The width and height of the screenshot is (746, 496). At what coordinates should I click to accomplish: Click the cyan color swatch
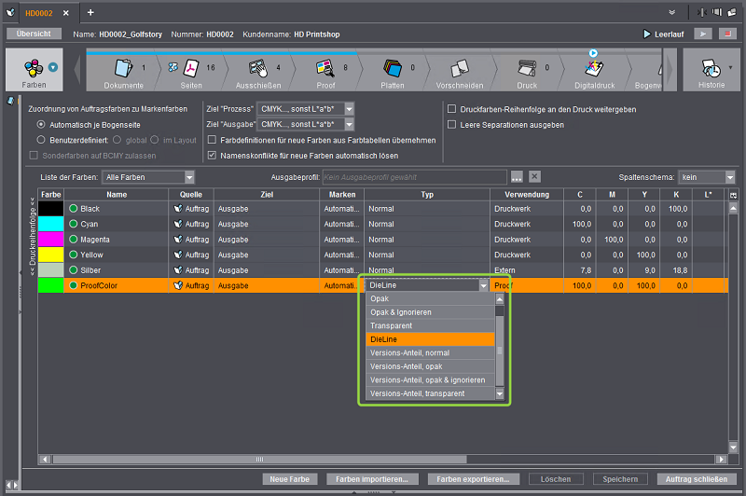[x=50, y=225]
